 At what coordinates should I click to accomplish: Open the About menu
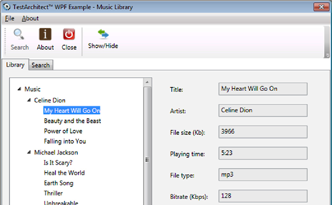tap(30, 18)
